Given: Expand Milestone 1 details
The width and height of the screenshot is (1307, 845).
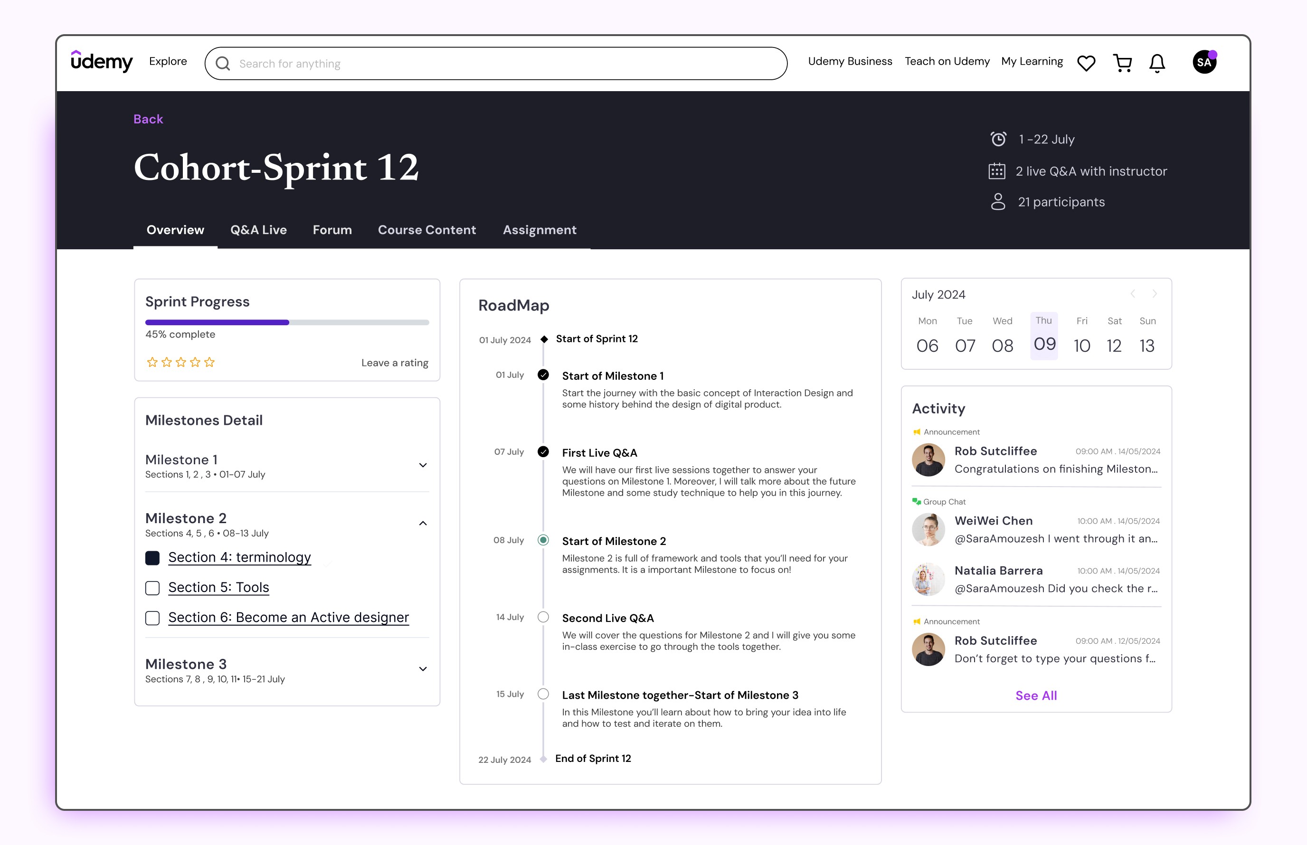Looking at the screenshot, I should coord(422,465).
